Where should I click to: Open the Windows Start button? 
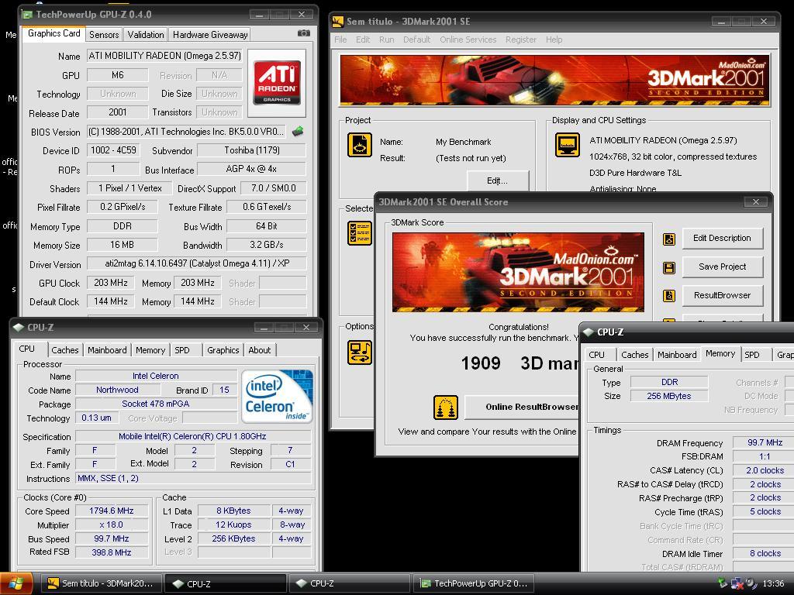16,583
